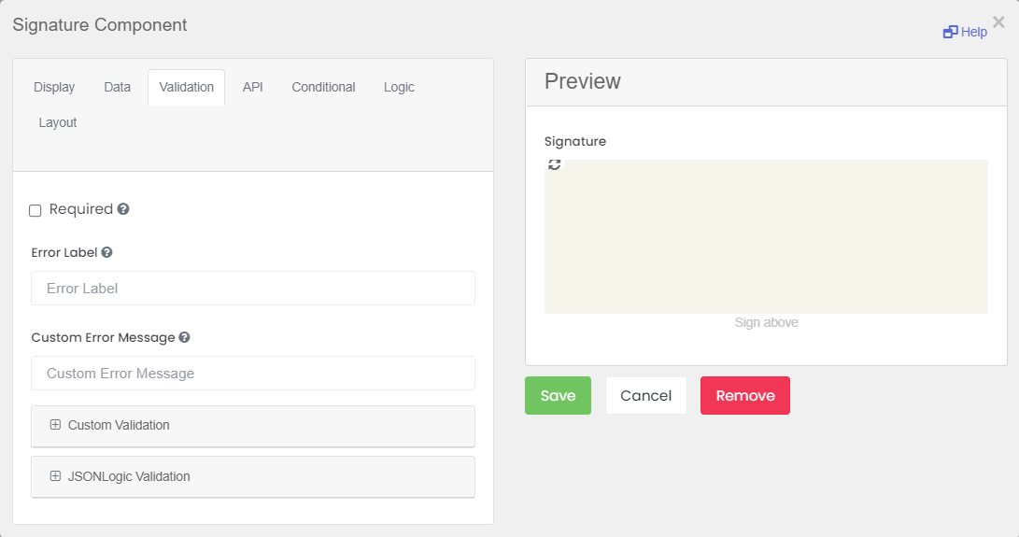This screenshot has width=1019, height=537.
Task: Click the Help popup window icon
Action: (x=950, y=32)
